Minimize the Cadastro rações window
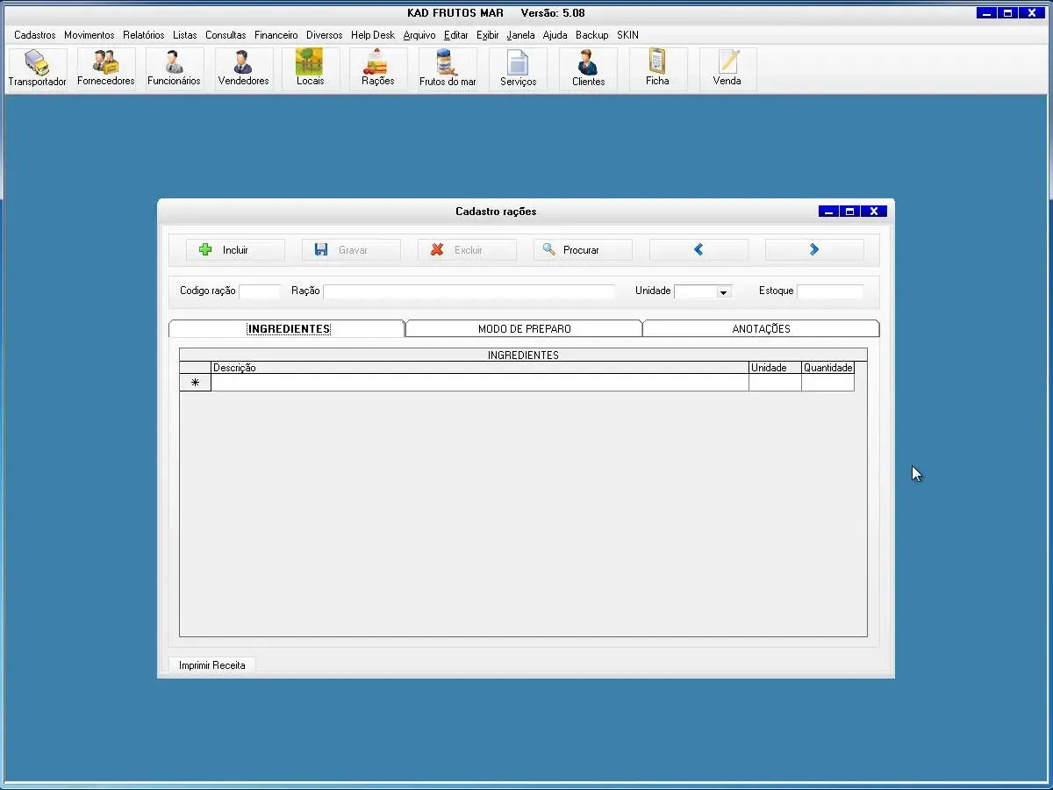Screen dimensions: 1053x790 coord(829,212)
